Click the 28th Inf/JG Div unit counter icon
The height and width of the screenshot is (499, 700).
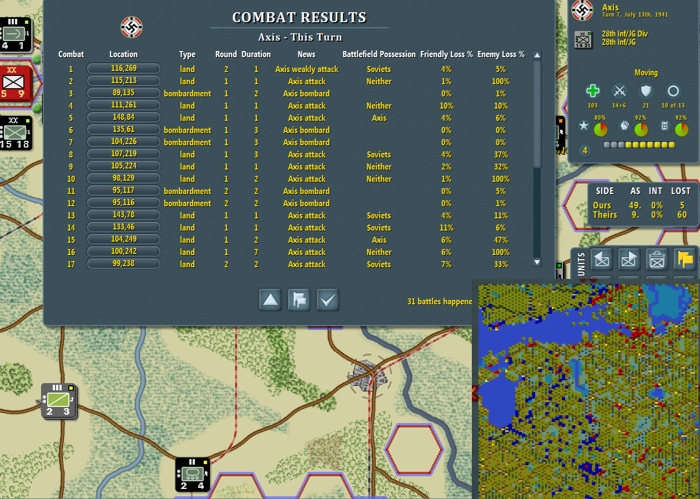point(583,40)
